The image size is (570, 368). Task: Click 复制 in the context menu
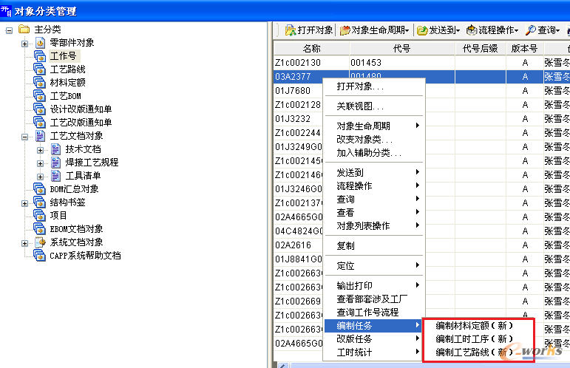(345, 245)
